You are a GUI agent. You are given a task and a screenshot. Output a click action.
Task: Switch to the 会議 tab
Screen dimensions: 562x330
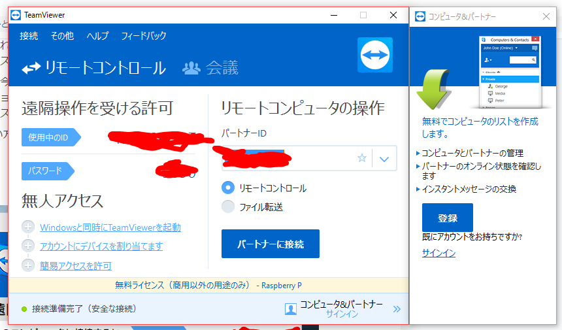(210, 68)
